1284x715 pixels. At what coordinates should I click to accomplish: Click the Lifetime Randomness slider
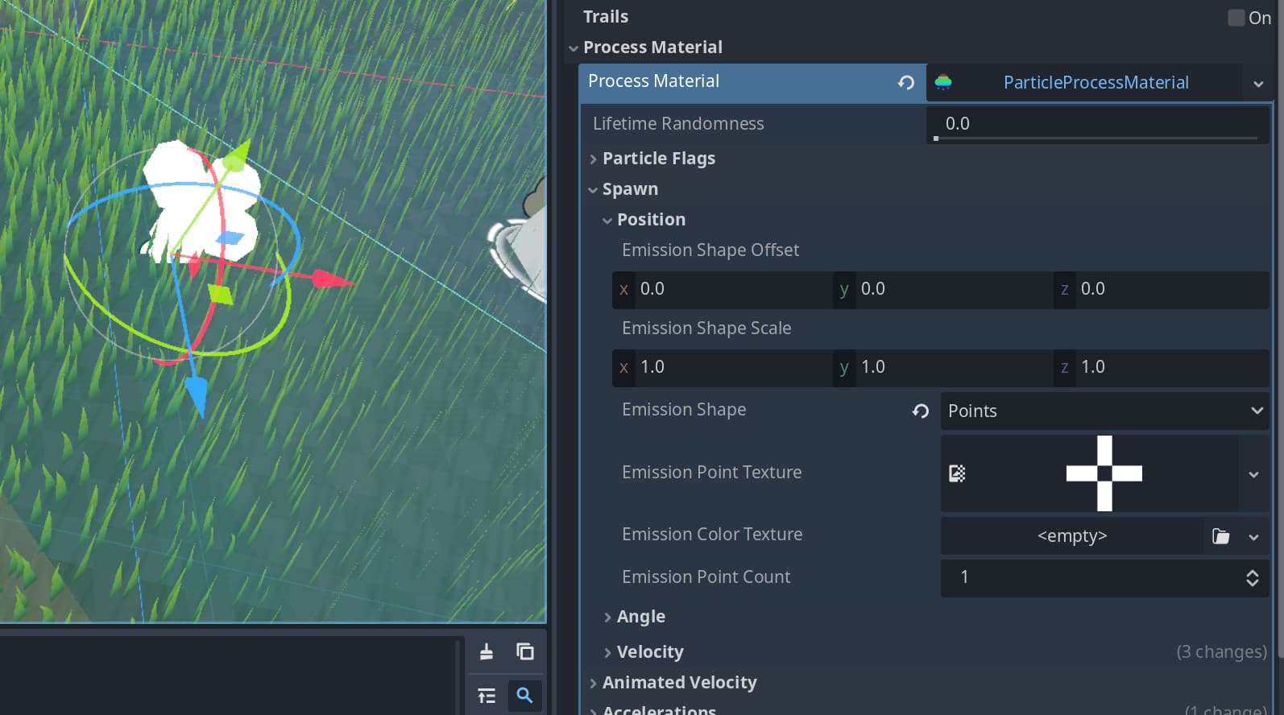click(x=1096, y=138)
